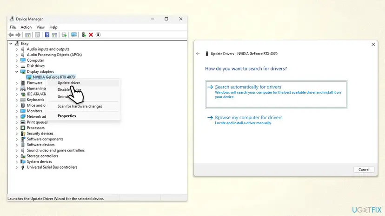Screen dimensions: 385x216
Task: Click the Storage controllers icon
Action: (x=23, y=156)
